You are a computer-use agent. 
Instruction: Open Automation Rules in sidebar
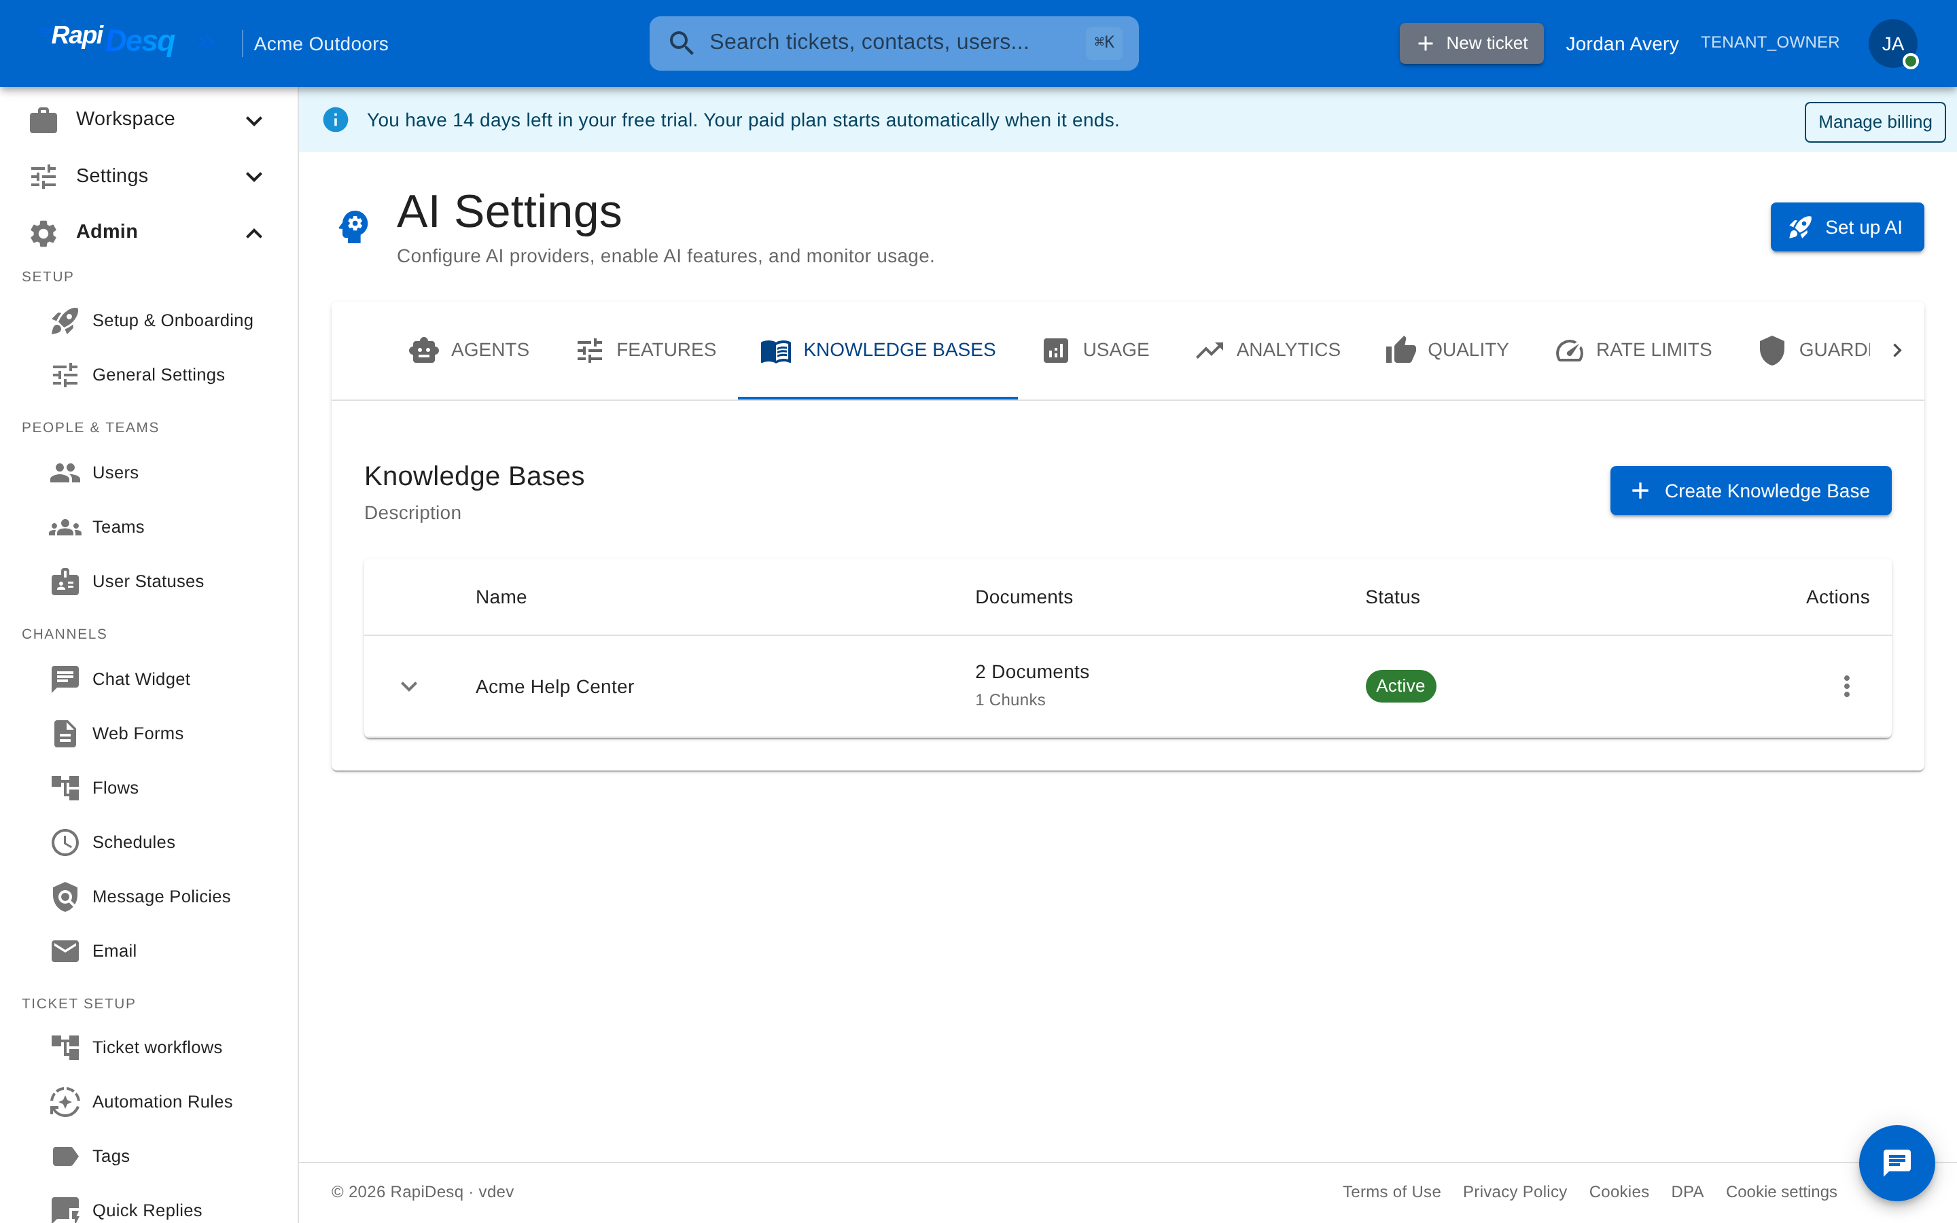pos(149,1101)
